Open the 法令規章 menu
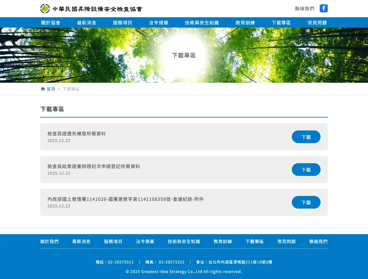Screen dimensions: 368x279 [159, 22]
